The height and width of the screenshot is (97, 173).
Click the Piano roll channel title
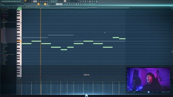coord(45,6)
